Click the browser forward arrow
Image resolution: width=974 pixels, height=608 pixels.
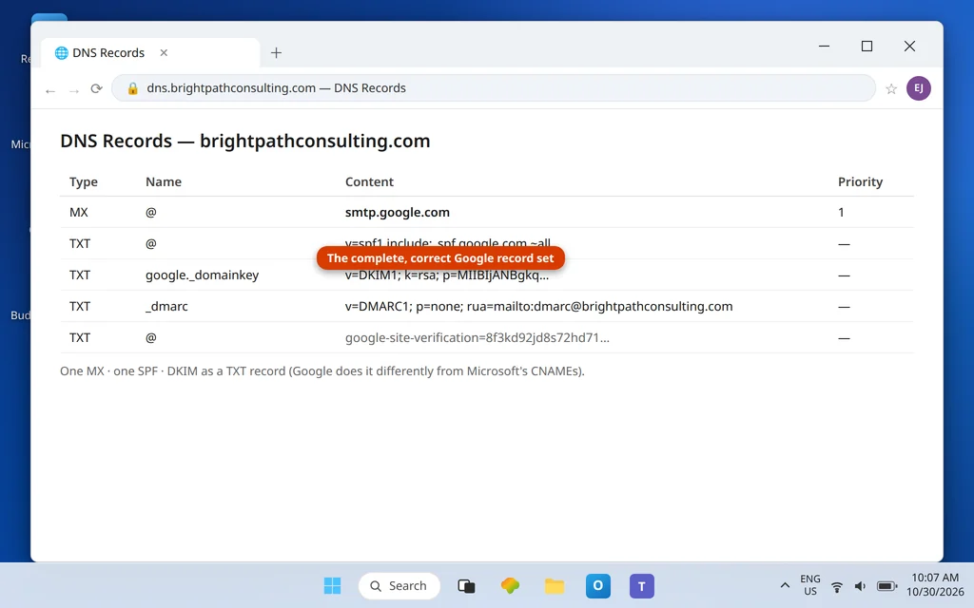[x=74, y=90]
